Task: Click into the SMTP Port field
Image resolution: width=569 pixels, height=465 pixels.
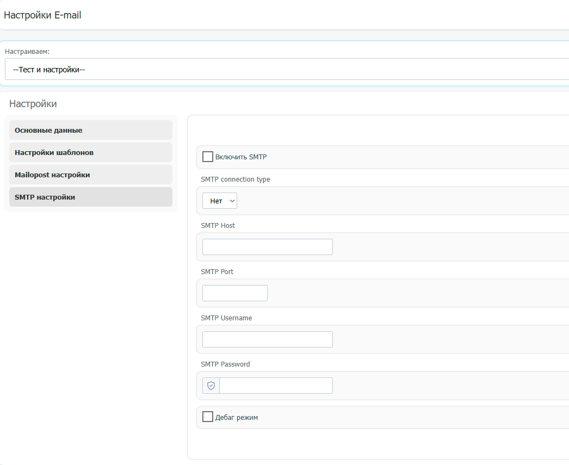Action: (235, 293)
